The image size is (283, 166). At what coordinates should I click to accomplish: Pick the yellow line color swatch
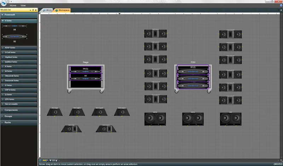(45, 160)
